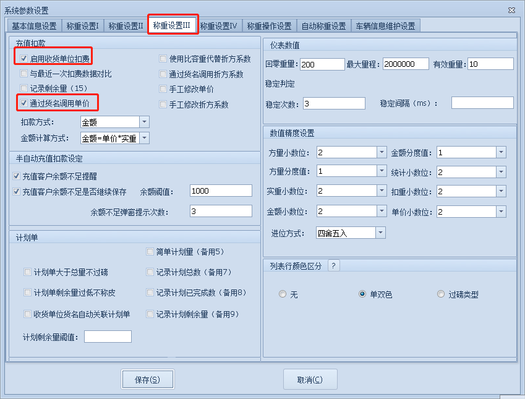Expand the 金额计算方式 dropdown

tap(144, 138)
